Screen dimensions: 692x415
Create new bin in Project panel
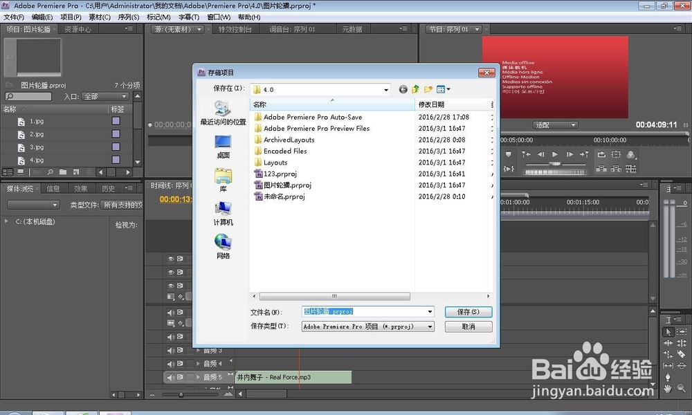63,172
